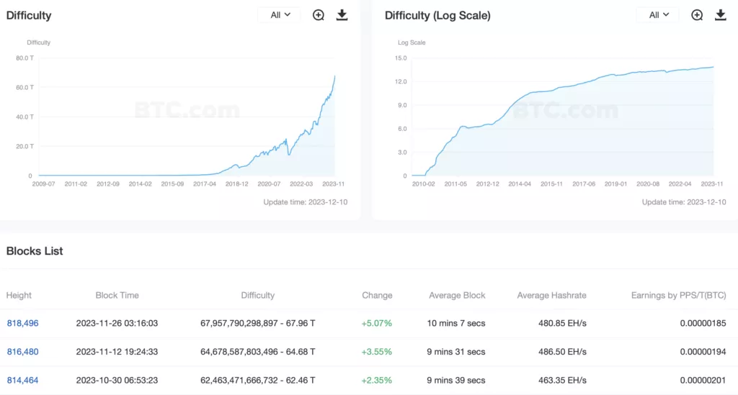
Task: Click the 2014-04 label on Log Scale axis
Action: coord(520,184)
